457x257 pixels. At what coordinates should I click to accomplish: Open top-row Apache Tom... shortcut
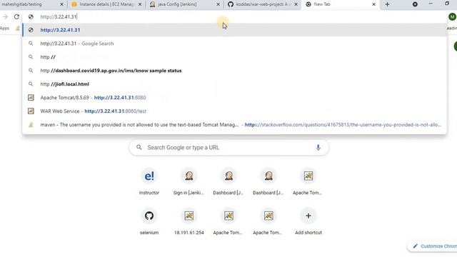coord(308,182)
